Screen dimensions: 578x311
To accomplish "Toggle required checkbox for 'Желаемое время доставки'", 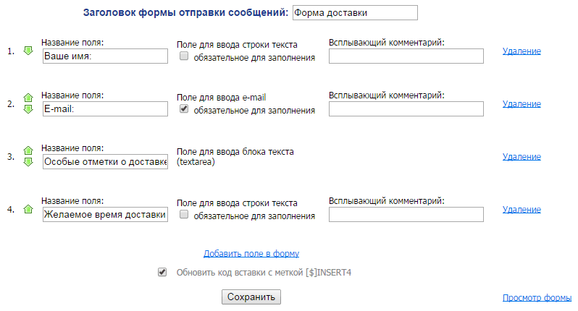I will click(x=184, y=215).
